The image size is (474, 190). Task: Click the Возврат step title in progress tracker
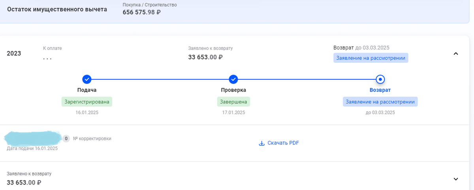380,90
